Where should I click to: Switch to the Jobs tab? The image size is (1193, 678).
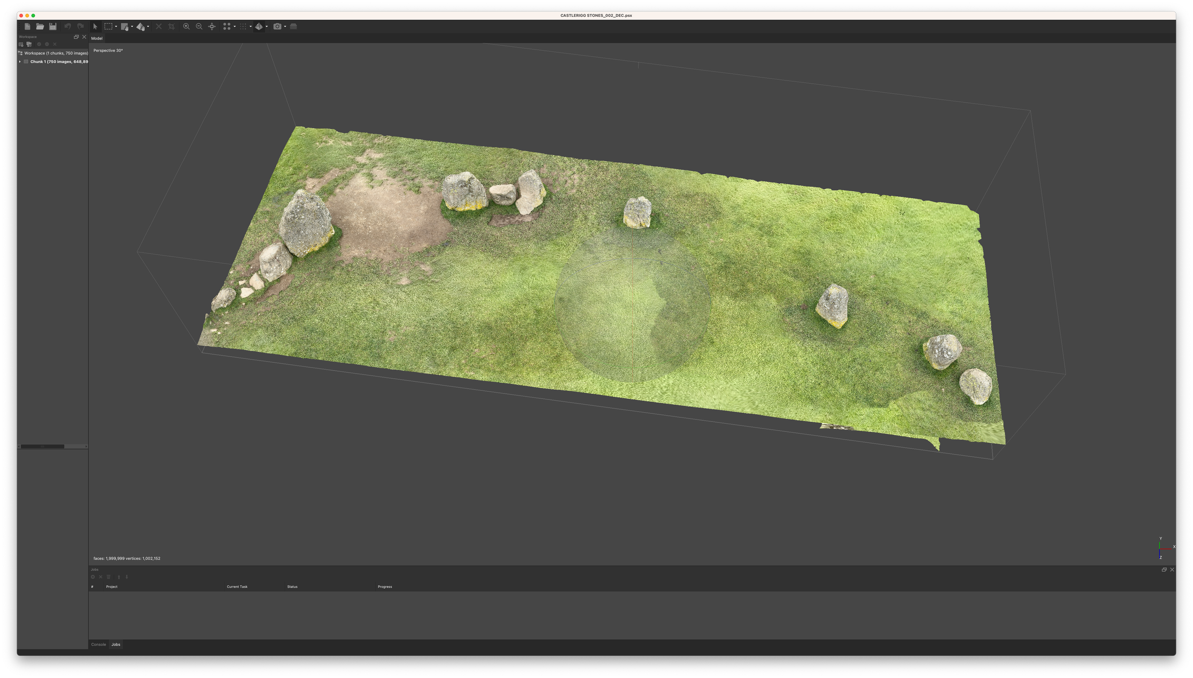pos(116,645)
